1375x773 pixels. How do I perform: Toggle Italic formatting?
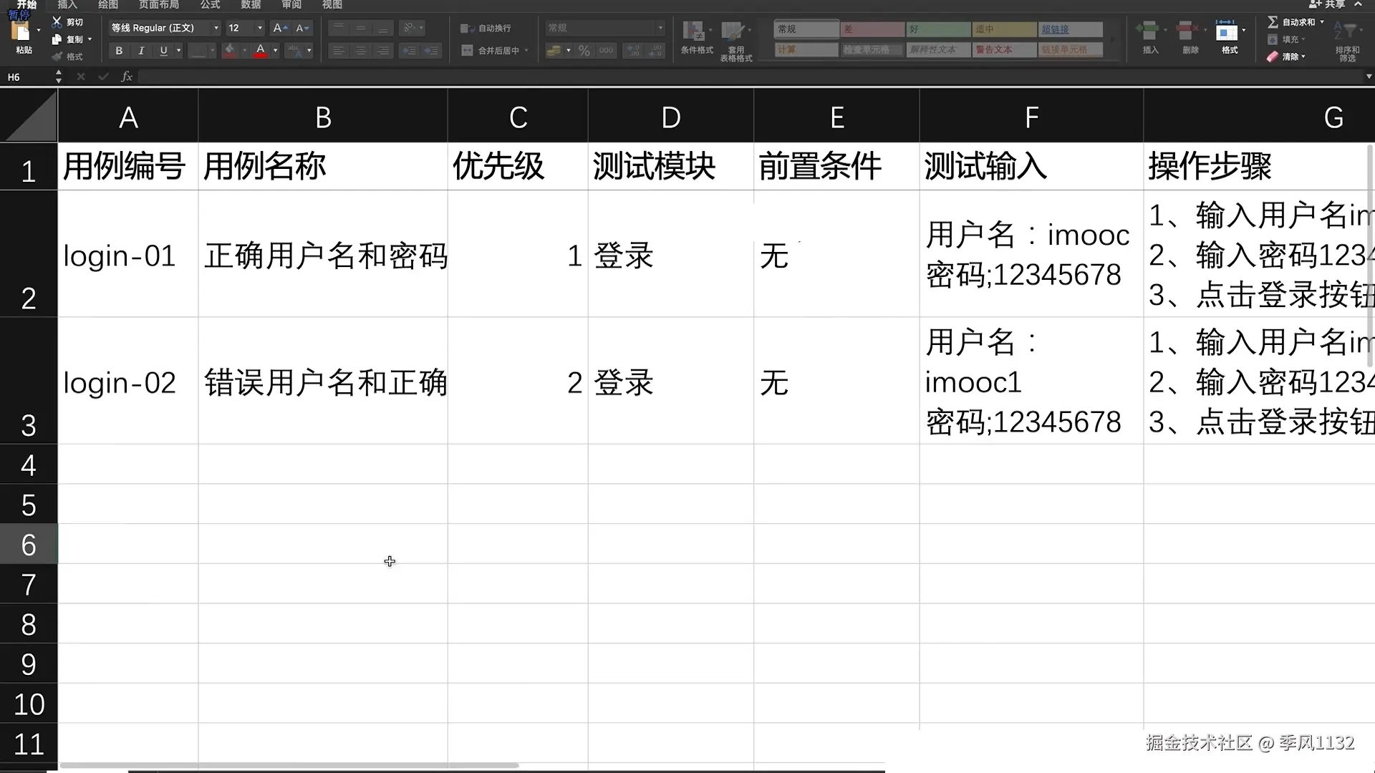pos(141,51)
